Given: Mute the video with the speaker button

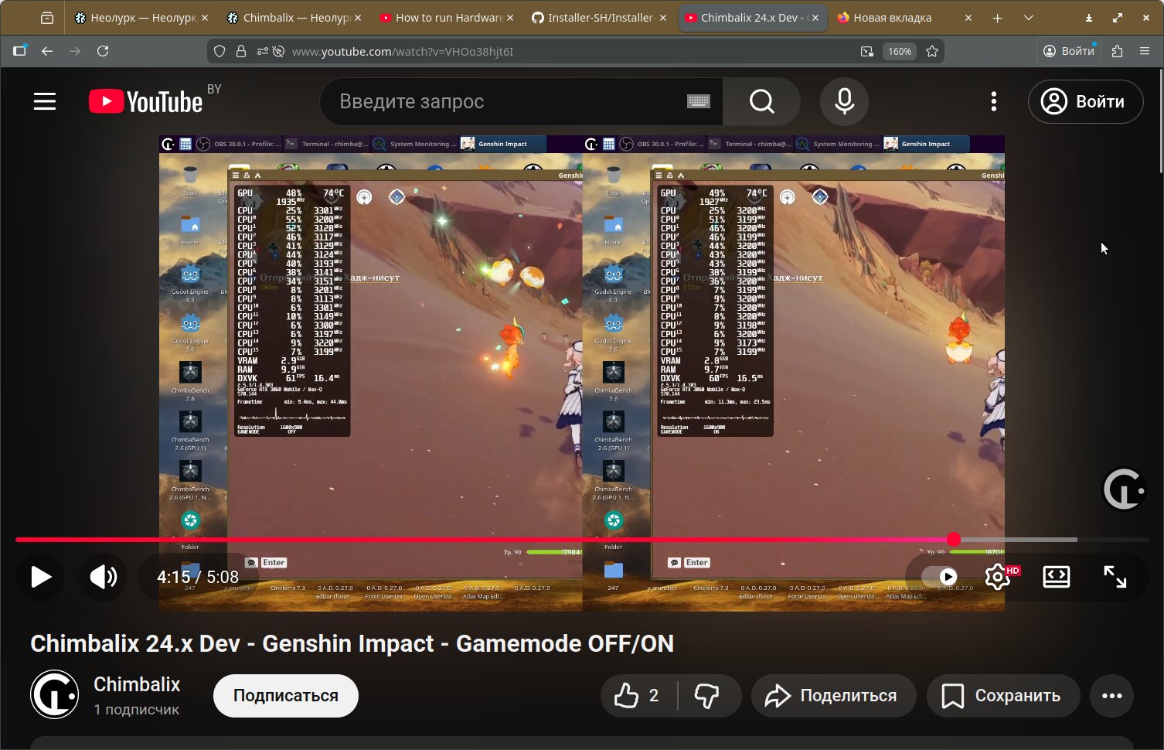Looking at the screenshot, I should (104, 577).
